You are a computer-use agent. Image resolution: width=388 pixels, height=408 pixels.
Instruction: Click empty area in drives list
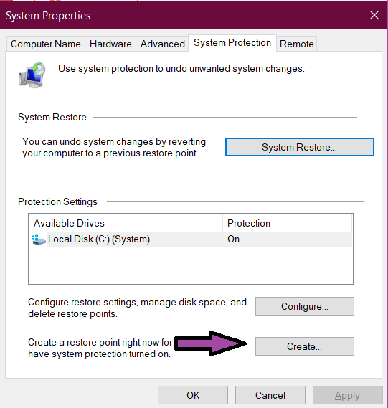(191, 265)
